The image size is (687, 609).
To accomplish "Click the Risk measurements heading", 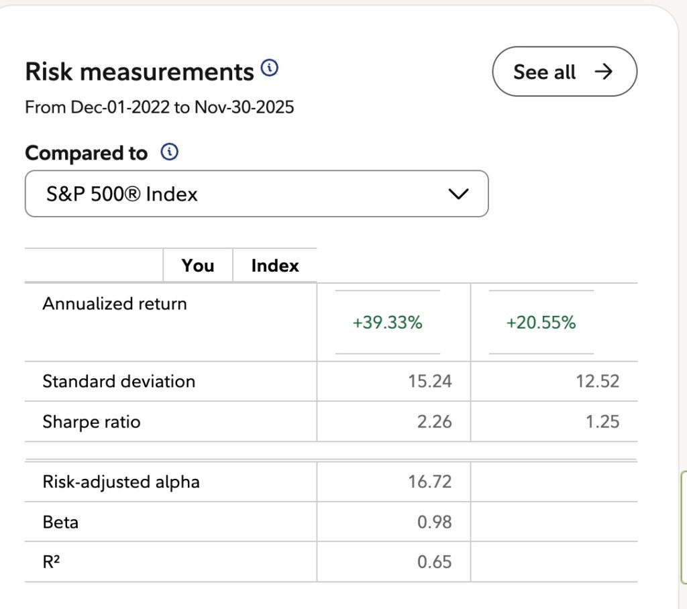I will [x=140, y=72].
